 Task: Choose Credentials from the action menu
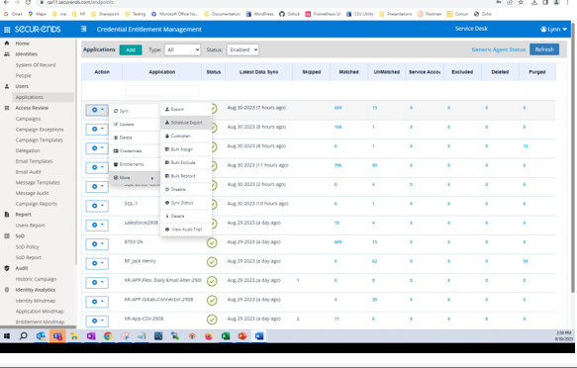click(135, 150)
